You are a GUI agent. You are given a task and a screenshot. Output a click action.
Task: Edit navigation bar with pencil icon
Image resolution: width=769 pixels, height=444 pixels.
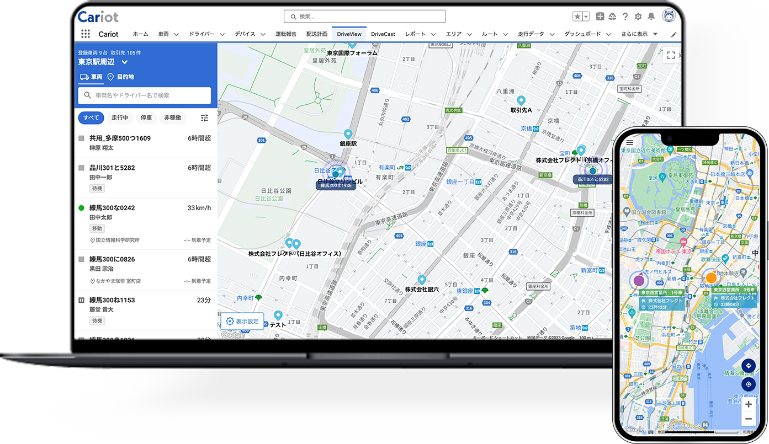point(673,34)
